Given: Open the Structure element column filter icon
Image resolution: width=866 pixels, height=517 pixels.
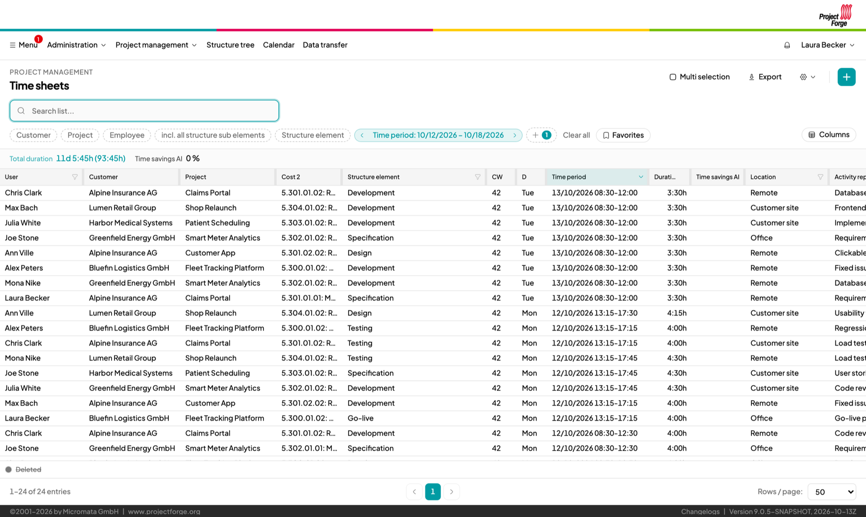Looking at the screenshot, I should 478,177.
